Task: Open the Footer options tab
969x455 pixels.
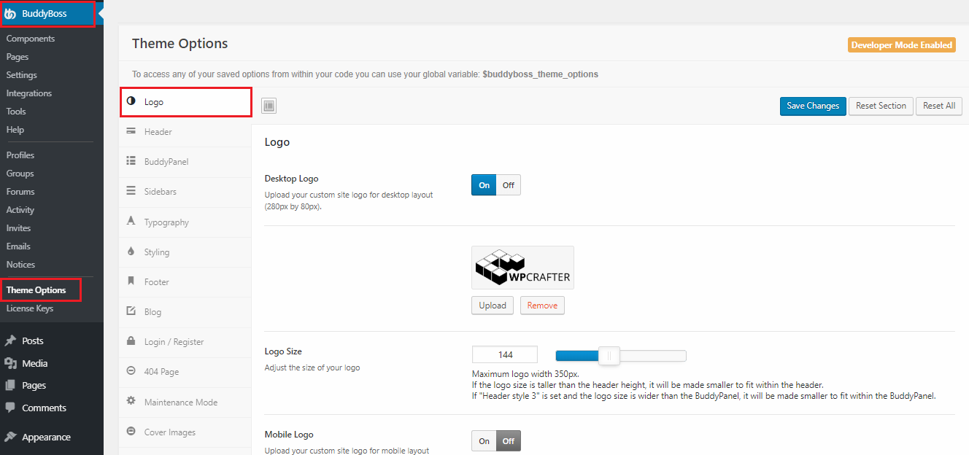Action: [185, 282]
